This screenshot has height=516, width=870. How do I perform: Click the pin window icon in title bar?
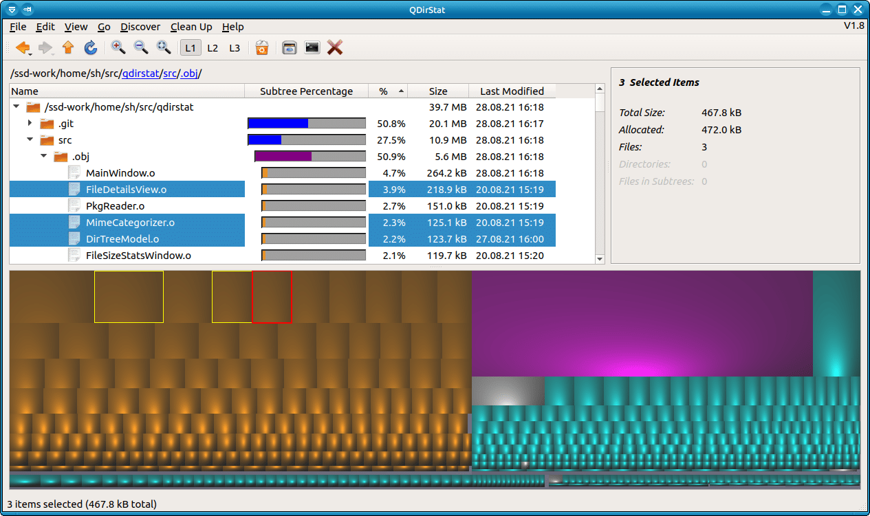point(27,10)
